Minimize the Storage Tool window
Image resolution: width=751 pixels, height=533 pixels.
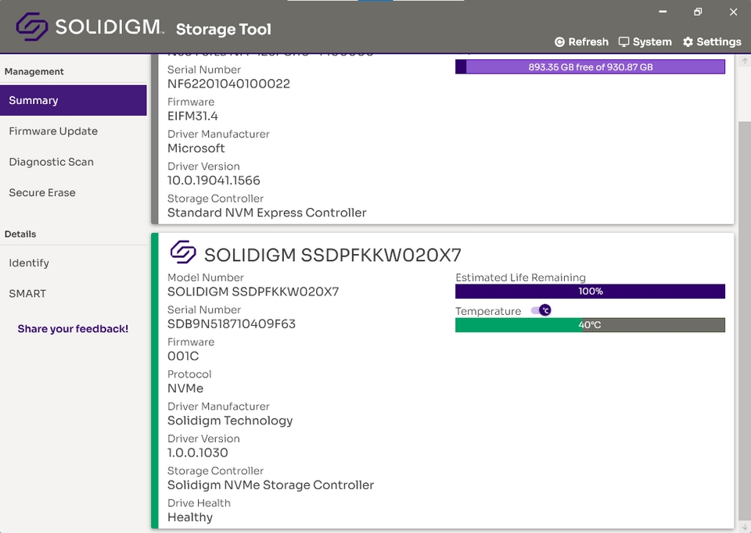663,12
